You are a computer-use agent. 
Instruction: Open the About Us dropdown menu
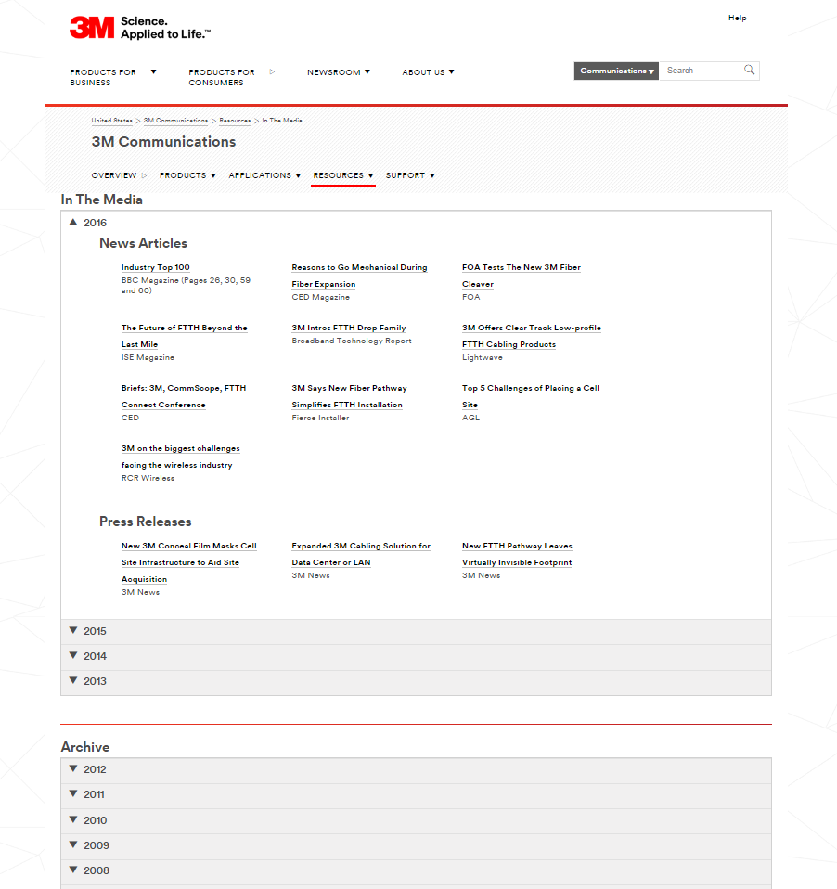[428, 71]
